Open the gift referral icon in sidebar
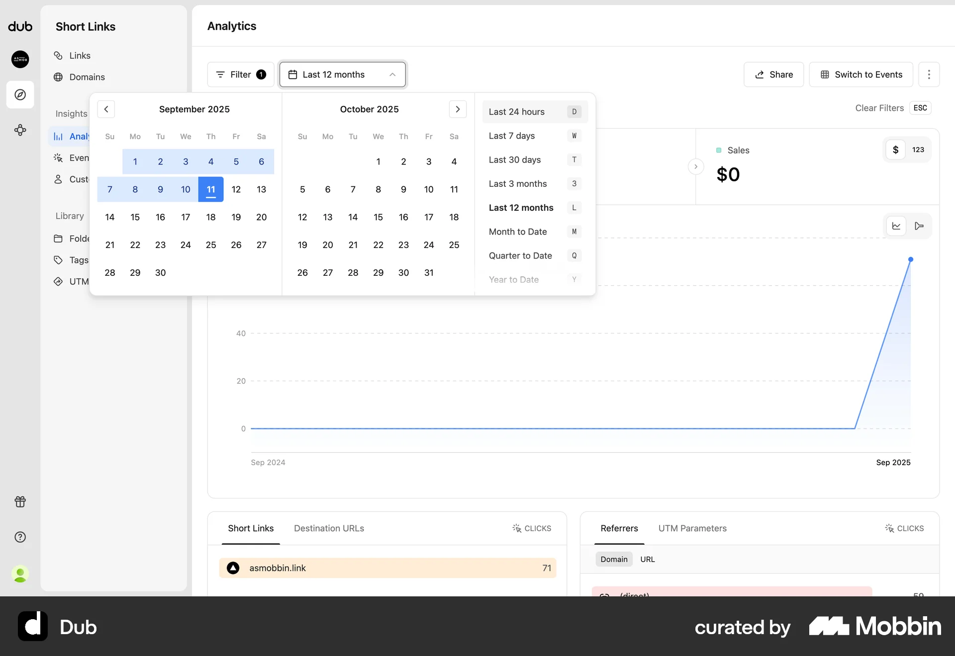The image size is (955, 656). (x=20, y=501)
